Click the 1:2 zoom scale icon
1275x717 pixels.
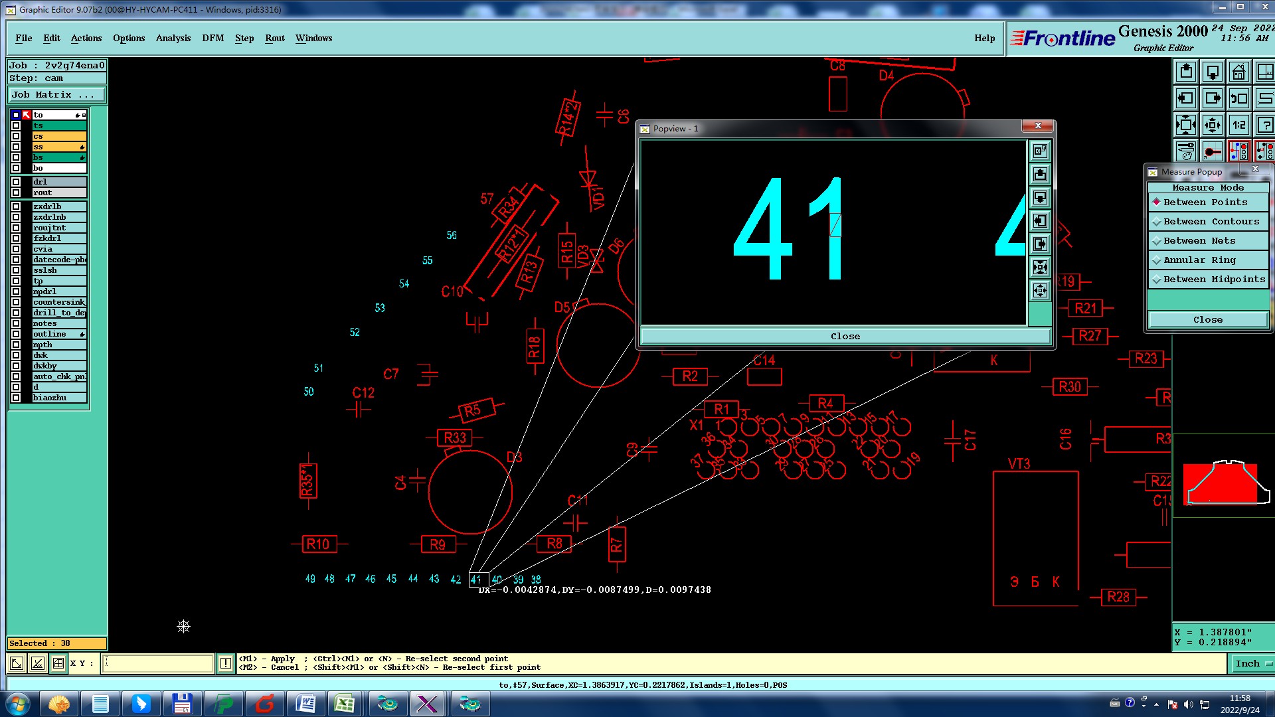click(1239, 125)
